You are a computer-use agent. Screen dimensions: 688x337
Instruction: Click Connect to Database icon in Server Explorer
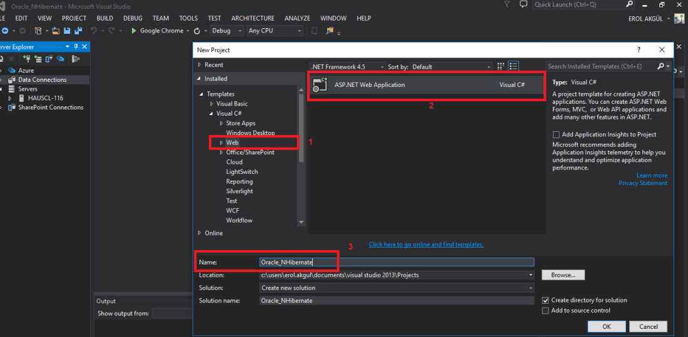(x=26, y=58)
